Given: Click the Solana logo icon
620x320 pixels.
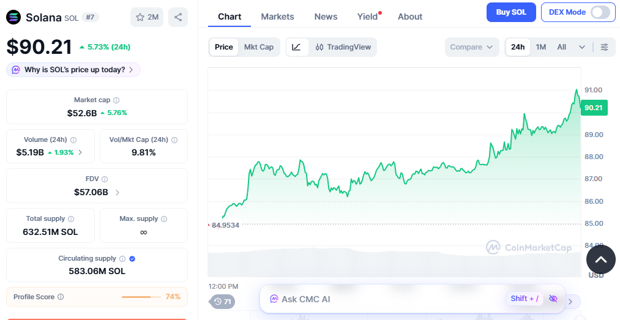Looking at the screenshot, I should pos(13,17).
